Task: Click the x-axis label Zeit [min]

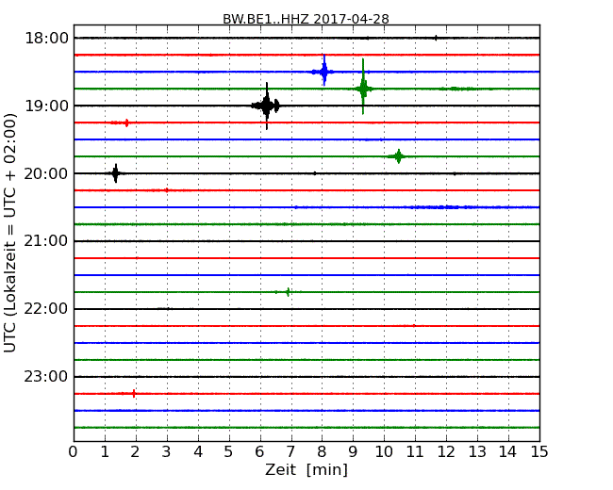Action: click(306, 469)
